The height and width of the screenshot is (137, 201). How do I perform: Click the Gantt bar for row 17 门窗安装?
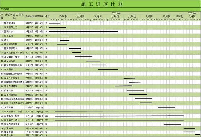[135, 90]
